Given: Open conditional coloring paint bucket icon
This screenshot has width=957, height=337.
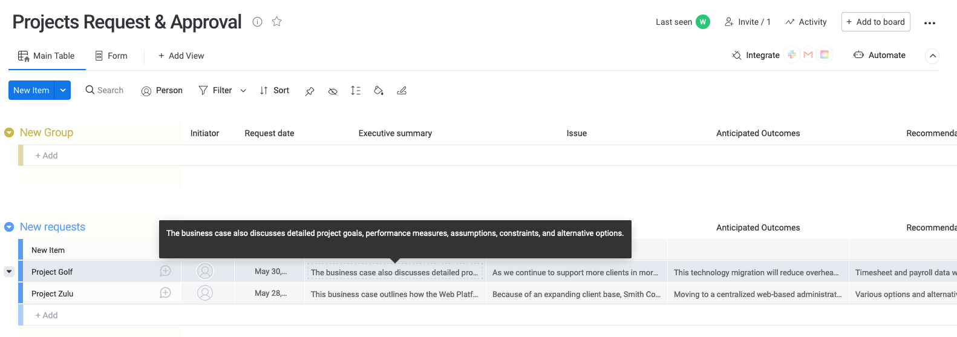Looking at the screenshot, I should point(379,91).
